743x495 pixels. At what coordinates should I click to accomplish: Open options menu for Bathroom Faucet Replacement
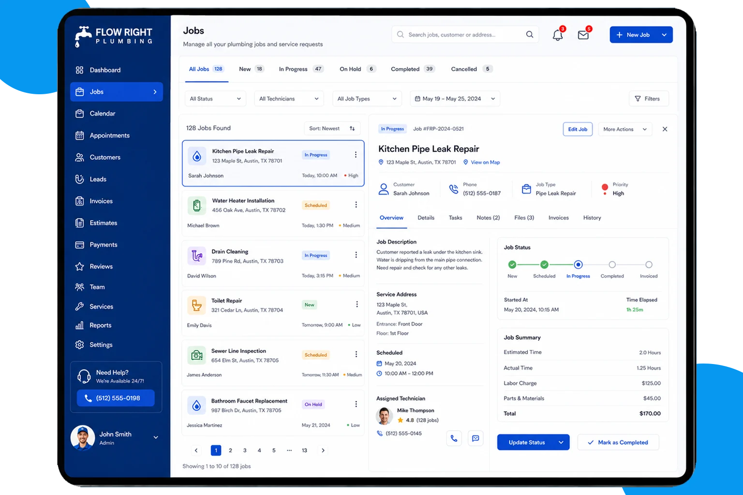[356, 404]
